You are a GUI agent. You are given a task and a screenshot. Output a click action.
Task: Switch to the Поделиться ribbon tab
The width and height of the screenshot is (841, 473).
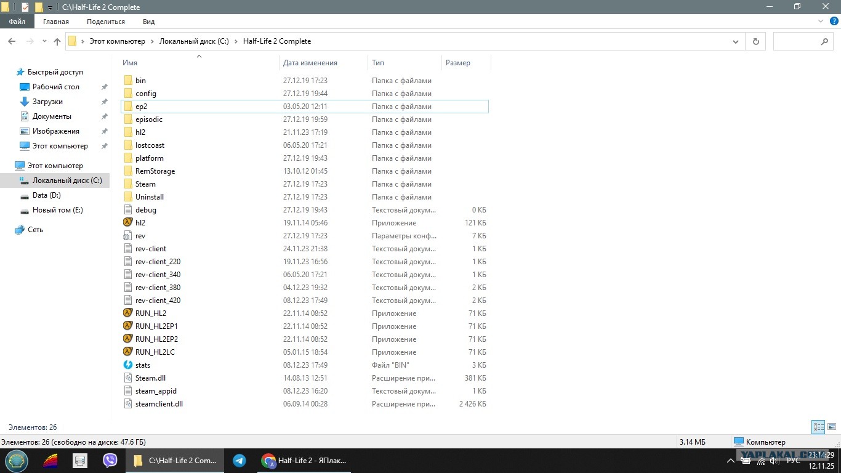(x=106, y=22)
